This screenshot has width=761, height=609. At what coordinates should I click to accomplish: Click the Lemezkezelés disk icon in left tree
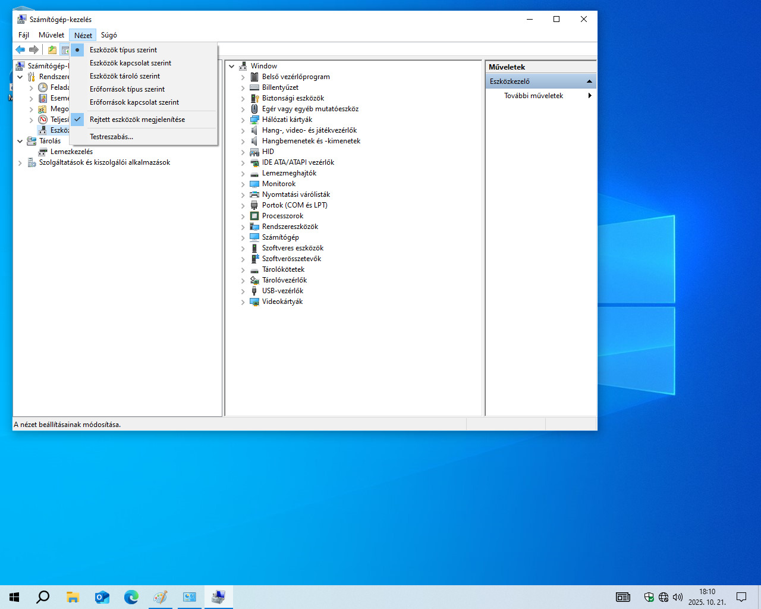[43, 152]
